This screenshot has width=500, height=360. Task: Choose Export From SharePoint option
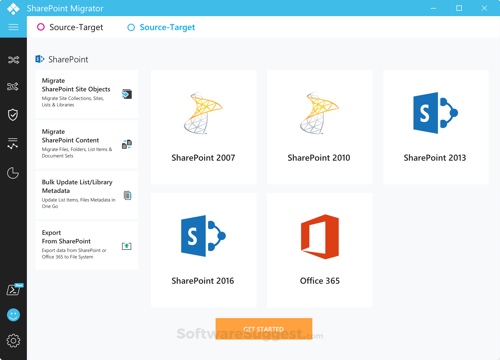(87, 244)
